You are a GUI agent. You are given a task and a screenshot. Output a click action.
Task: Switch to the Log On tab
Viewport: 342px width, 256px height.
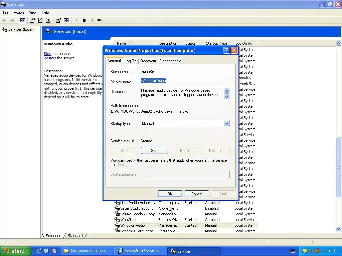[131, 61]
